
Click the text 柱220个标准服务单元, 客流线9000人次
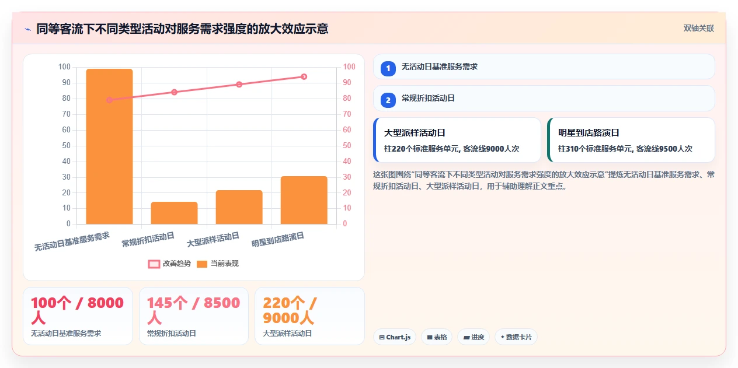(x=451, y=149)
